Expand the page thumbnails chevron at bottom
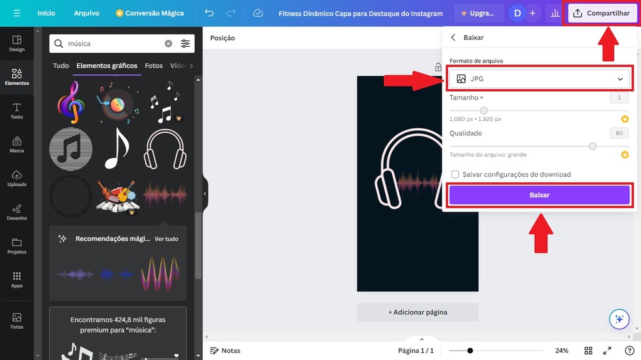This screenshot has width=641, height=360. (x=421, y=340)
